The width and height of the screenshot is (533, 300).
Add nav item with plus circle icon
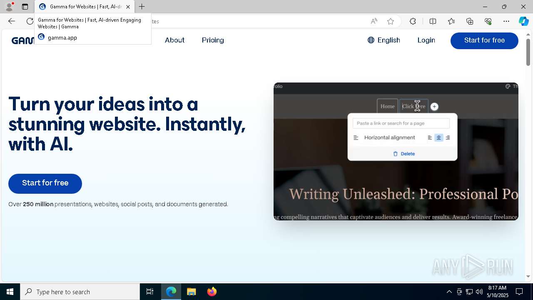(x=434, y=107)
